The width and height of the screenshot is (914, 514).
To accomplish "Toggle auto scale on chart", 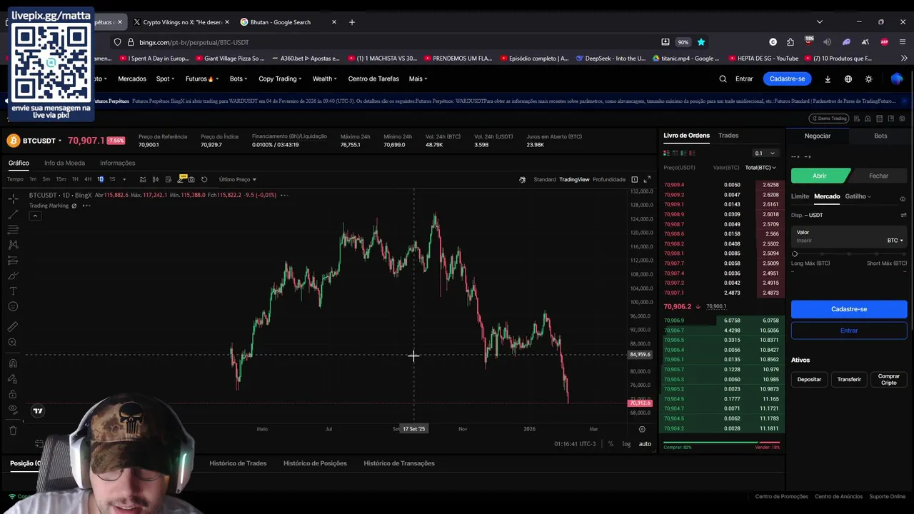I will (645, 444).
